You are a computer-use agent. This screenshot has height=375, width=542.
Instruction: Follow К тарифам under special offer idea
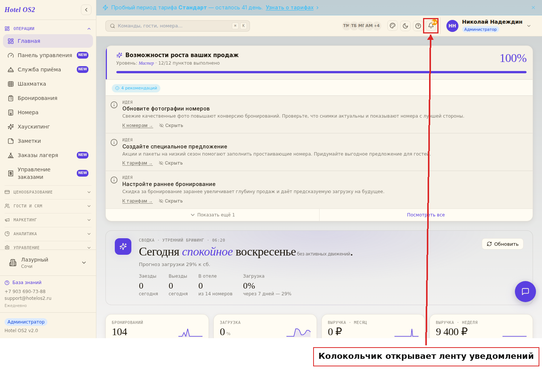(x=137, y=163)
